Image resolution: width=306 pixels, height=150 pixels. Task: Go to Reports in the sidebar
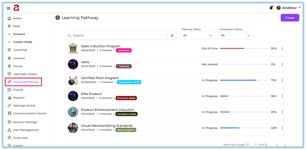pyautogui.click(x=19, y=98)
